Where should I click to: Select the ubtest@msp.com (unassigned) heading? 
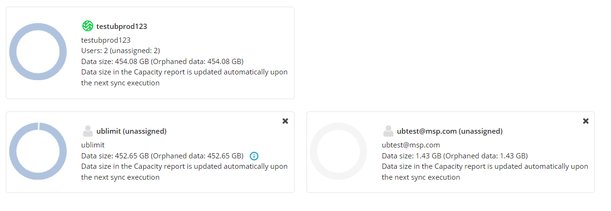pyautogui.click(x=450, y=131)
